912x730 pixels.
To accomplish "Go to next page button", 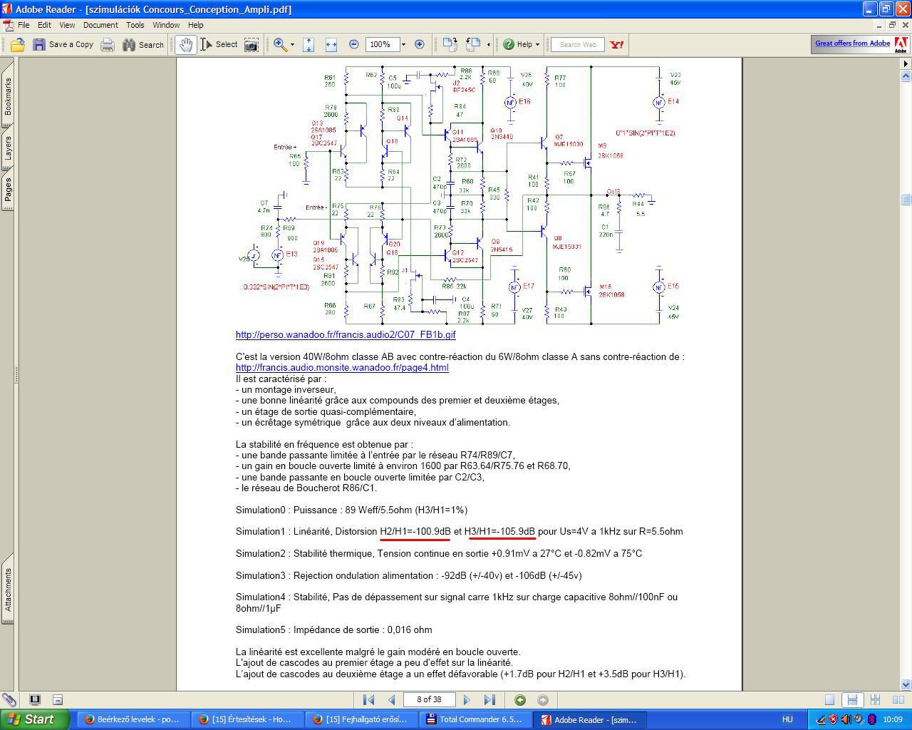I will pyautogui.click(x=467, y=700).
